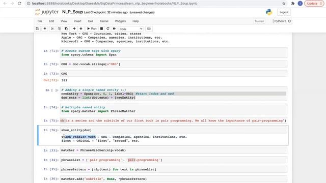Open browser extensions puzzle icon
The width and height of the screenshot is (326, 183).
pyautogui.click(x=293, y=4)
